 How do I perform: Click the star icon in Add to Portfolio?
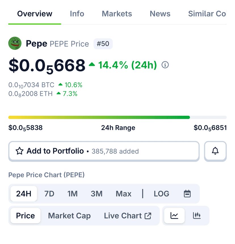[x=19, y=151]
